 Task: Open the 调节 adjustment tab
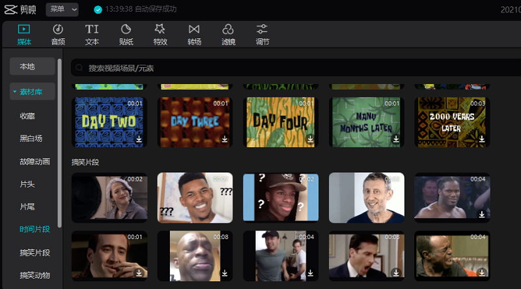pos(262,34)
